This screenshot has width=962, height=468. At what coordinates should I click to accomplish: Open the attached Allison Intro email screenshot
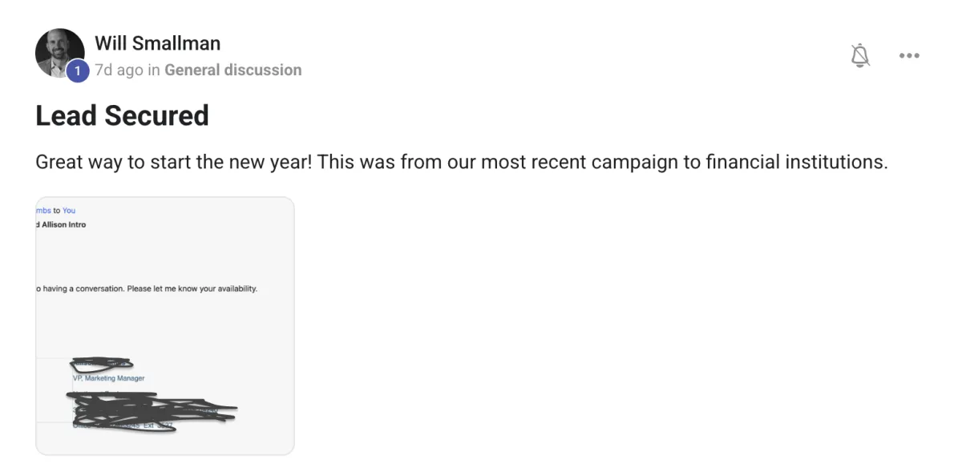(164, 325)
